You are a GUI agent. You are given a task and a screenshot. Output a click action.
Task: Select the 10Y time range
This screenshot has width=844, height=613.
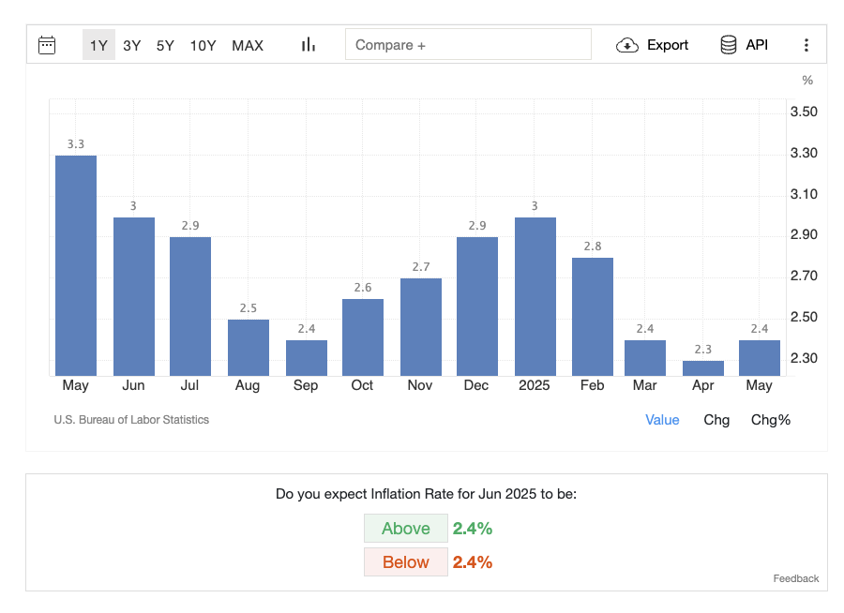pos(203,45)
